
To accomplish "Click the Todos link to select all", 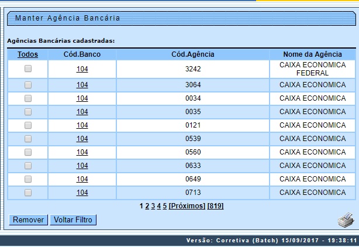I will click(27, 54).
